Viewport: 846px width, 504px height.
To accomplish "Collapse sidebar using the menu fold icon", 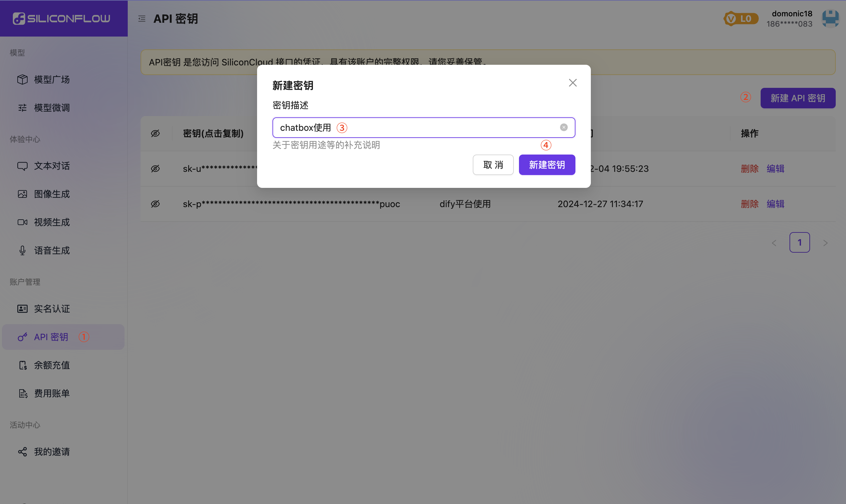I will click(142, 19).
